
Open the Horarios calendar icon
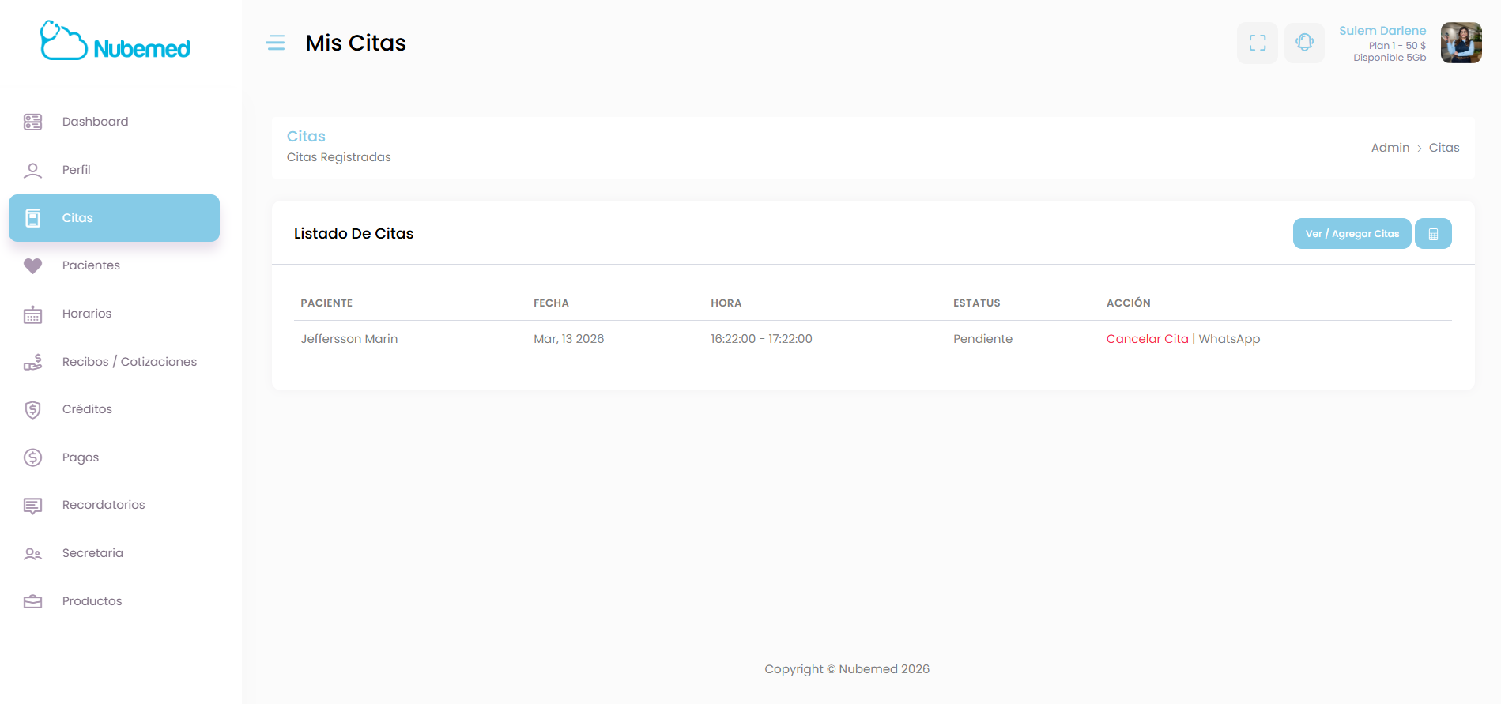click(32, 314)
